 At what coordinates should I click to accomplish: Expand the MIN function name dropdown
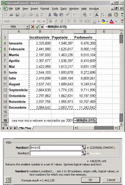click(x=27, y=27)
